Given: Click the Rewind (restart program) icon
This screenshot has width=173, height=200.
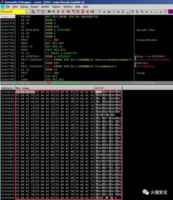Looking at the screenshot, I should pos(49,12).
